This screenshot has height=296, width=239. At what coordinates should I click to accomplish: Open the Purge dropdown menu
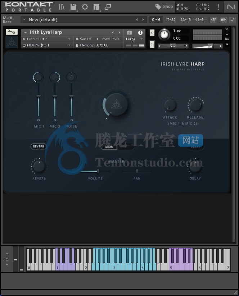[x=134, y=39]
